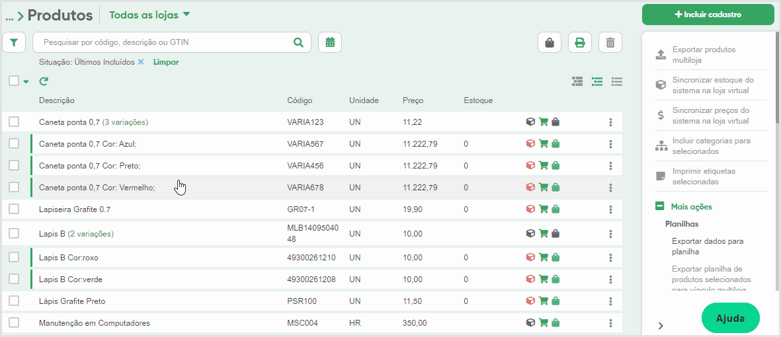
Task: Click the stock box icon for VARIA123
Action: (x=530, y=122)
